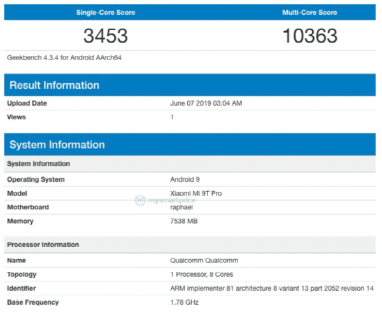Select the single-core value 3453
The height and width of the screenshot is (315, 382).
[106, 36]
